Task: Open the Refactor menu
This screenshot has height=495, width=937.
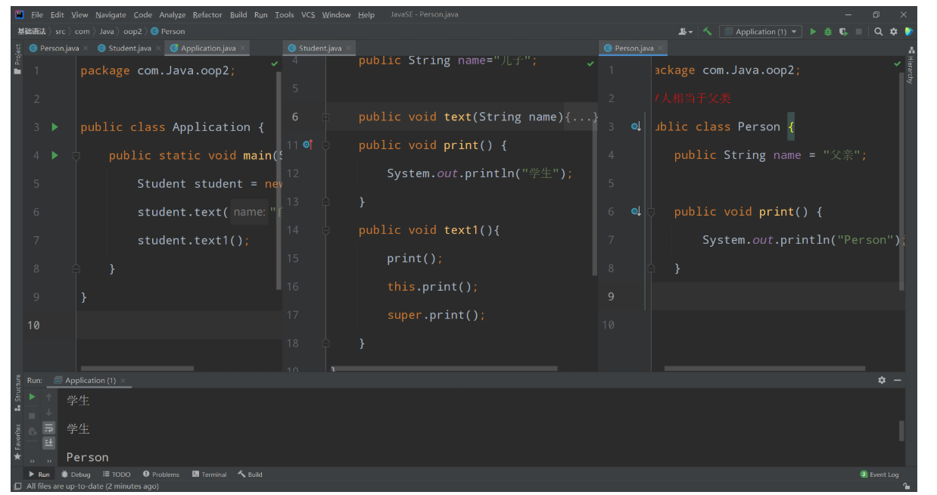Action: pos(207,14)
